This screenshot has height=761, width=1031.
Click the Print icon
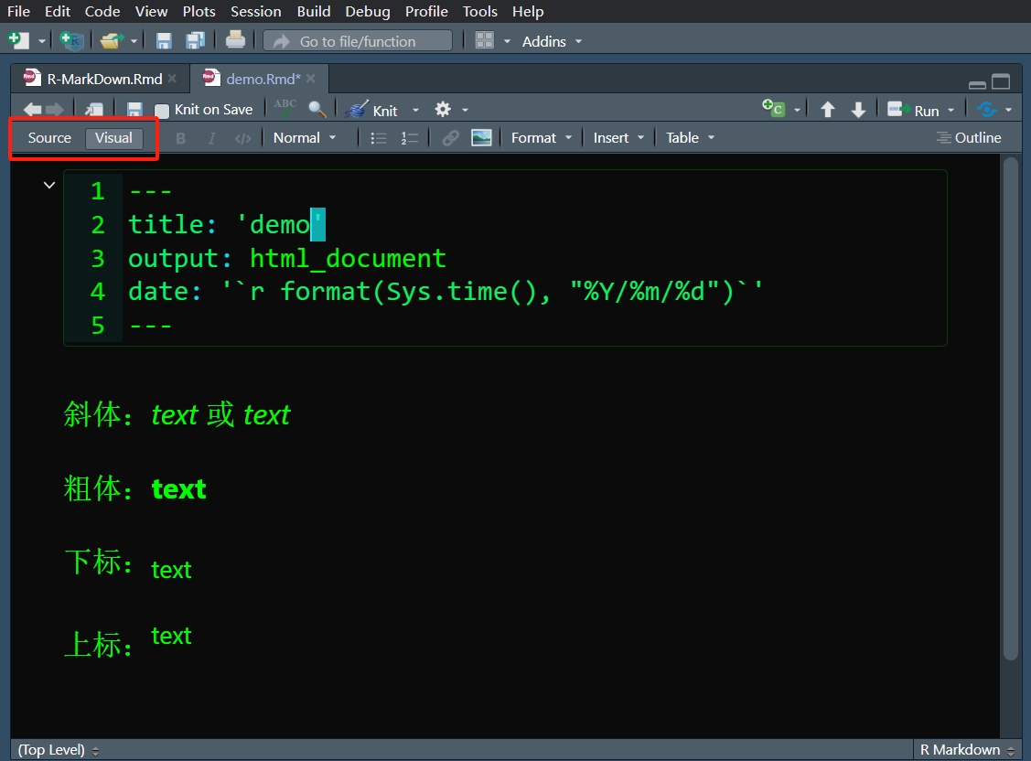(235, 40)
